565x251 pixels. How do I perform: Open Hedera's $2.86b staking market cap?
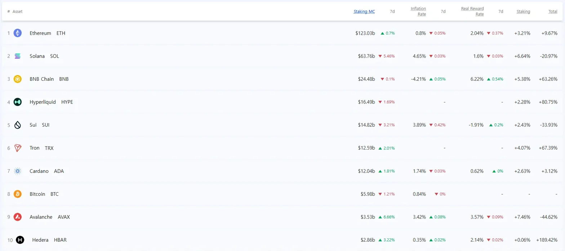coord(365,240)
